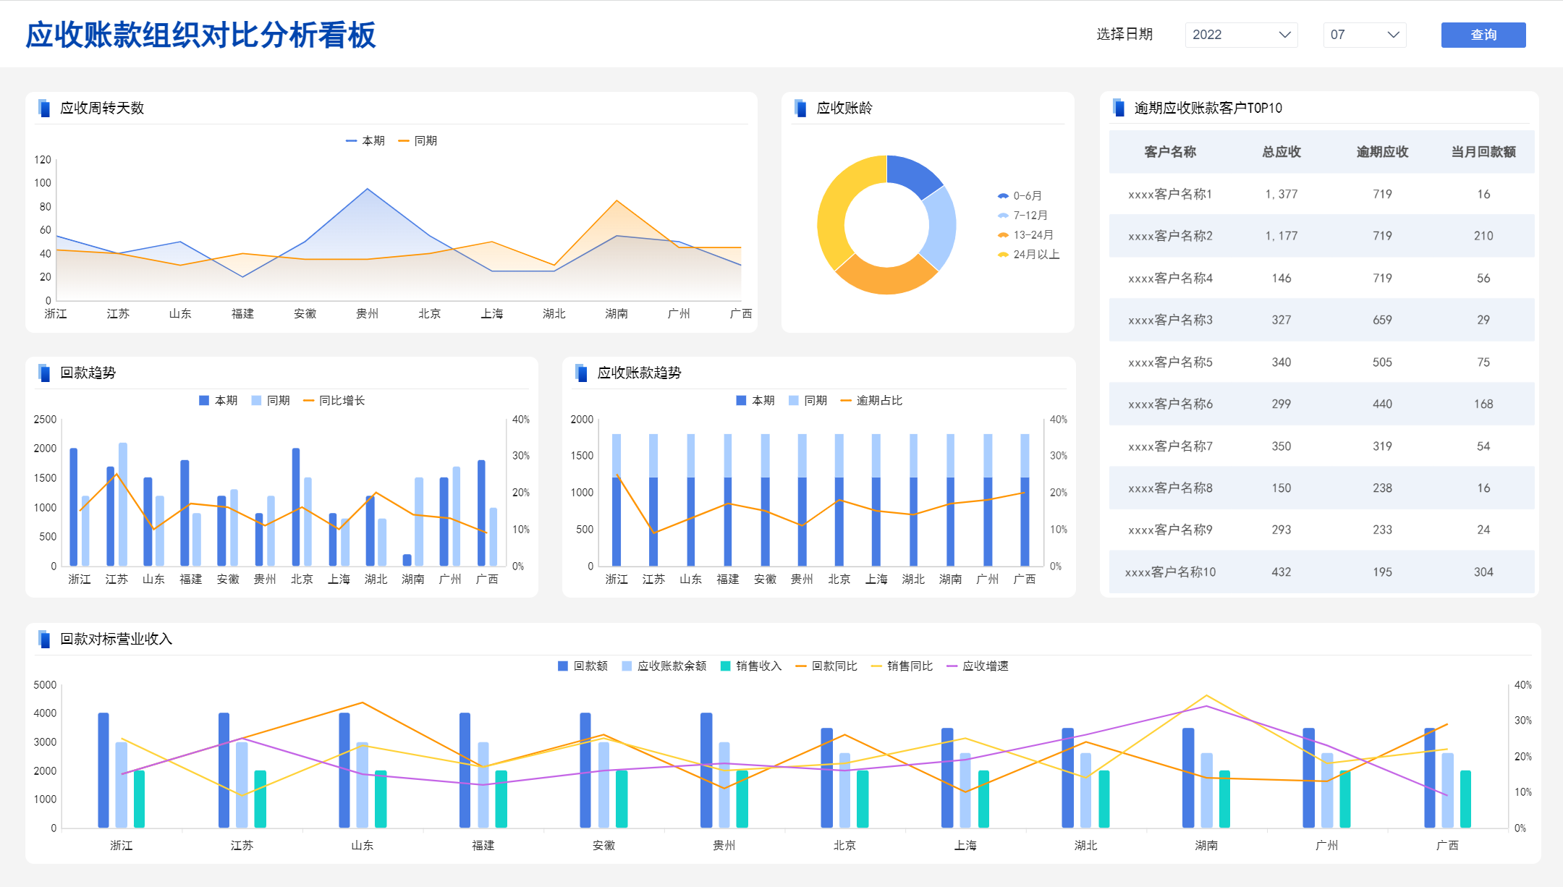Screen dimensions: 1563x887
Task: Click the chevron arrow beside 2022
Action: (1285, 35)
